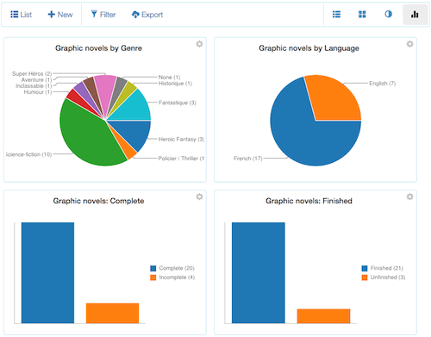Select the bar chart dashboard view icon
Image resolution: width=431 pixels, height=337 pixels.
point(415,15)
